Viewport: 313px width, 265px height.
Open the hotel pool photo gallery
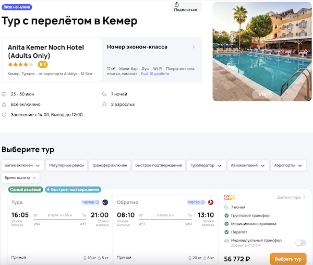tap(262, 51)
